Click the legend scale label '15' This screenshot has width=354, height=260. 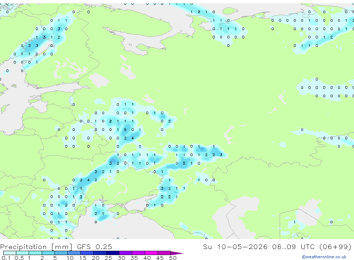point(83,258)
